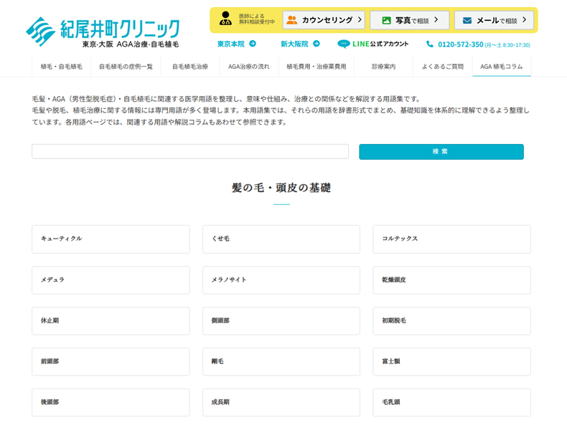Open the 自毛植毛の症例一覧 menu item
The width and height of the screenshot is (567, 425).
(x=126, y=67)
